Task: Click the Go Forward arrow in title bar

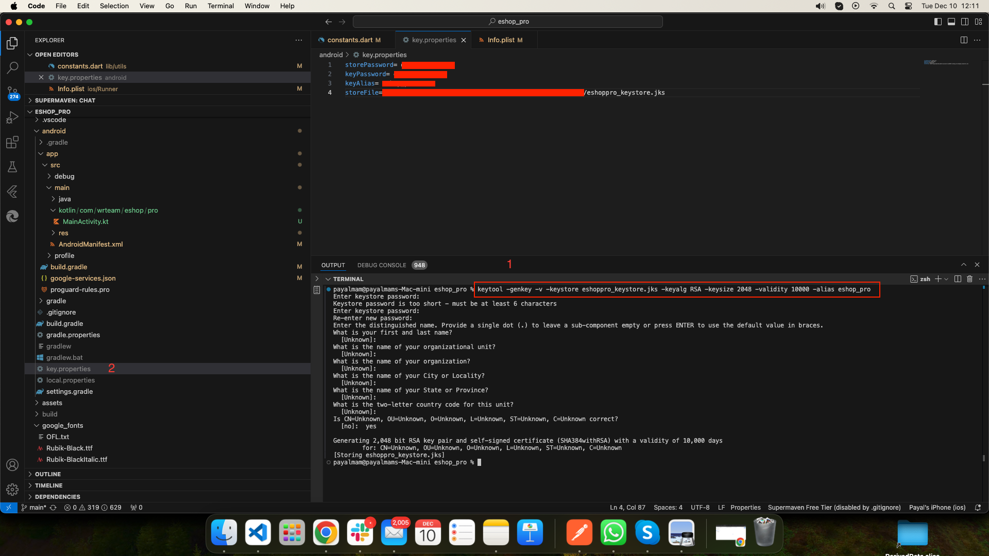Action: pos(342,22)
